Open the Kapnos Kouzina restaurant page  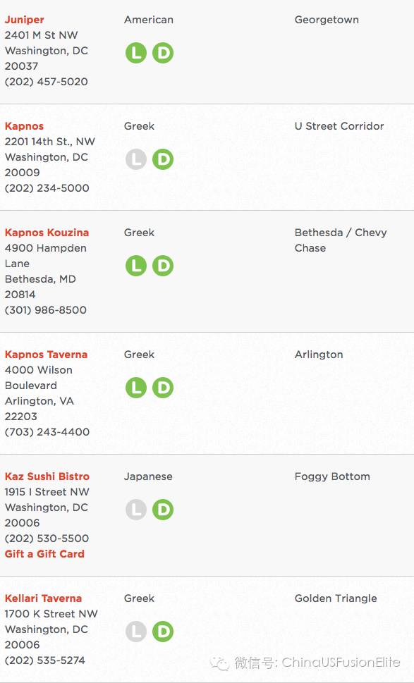(x=47, y=232)
